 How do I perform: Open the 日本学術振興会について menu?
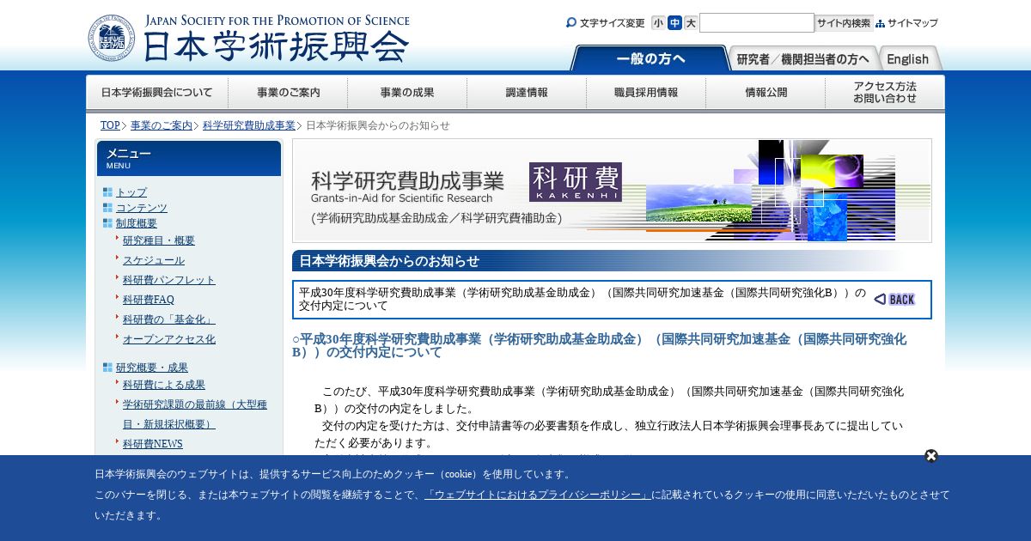tap(157, 93)
